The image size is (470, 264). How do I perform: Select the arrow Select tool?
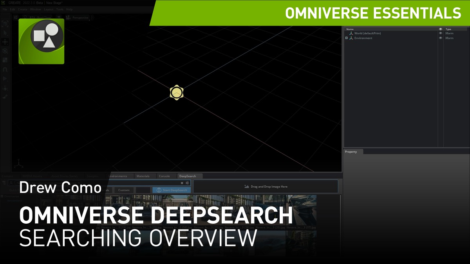point(5,33)
